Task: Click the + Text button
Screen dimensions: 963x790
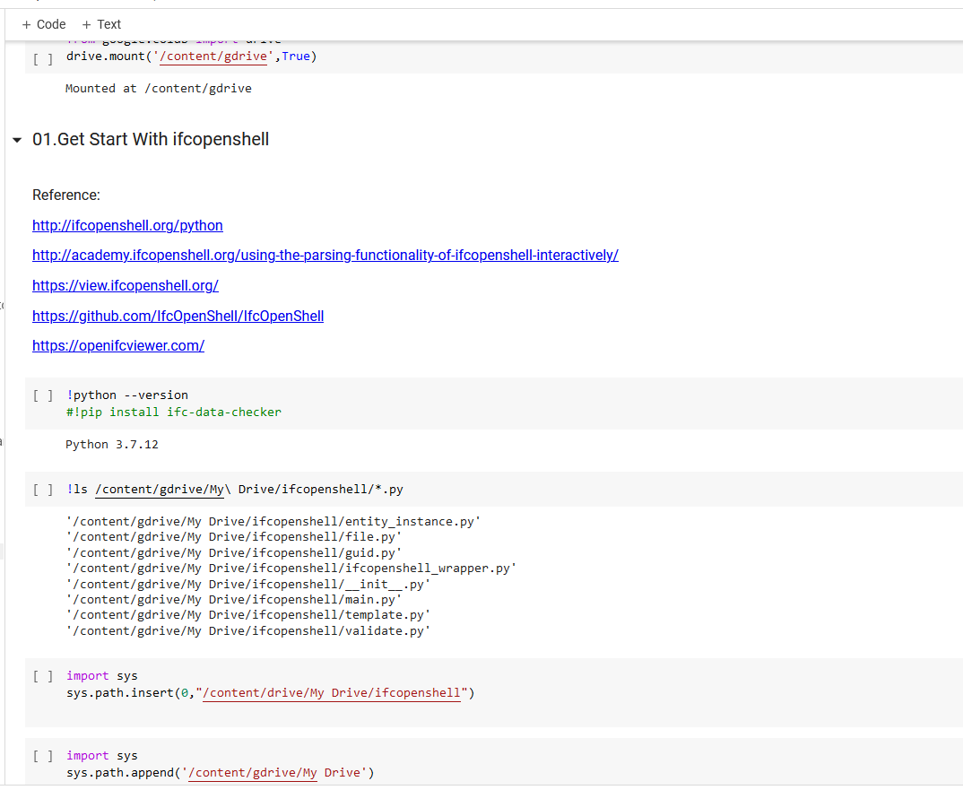Action: point(101,24)
